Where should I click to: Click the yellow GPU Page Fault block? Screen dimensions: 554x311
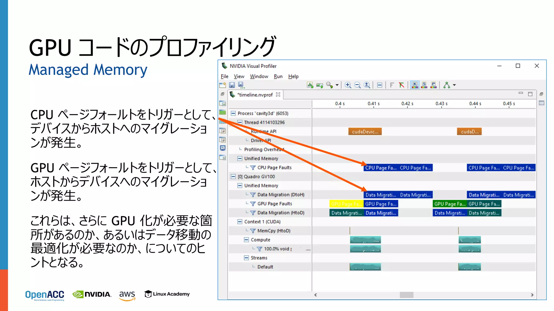click(x=346, y=204)
